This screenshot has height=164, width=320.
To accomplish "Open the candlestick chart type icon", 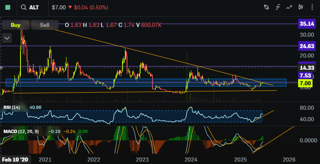I will point(300,7).
